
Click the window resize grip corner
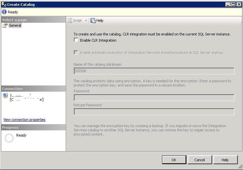click(x=240, y=166)
